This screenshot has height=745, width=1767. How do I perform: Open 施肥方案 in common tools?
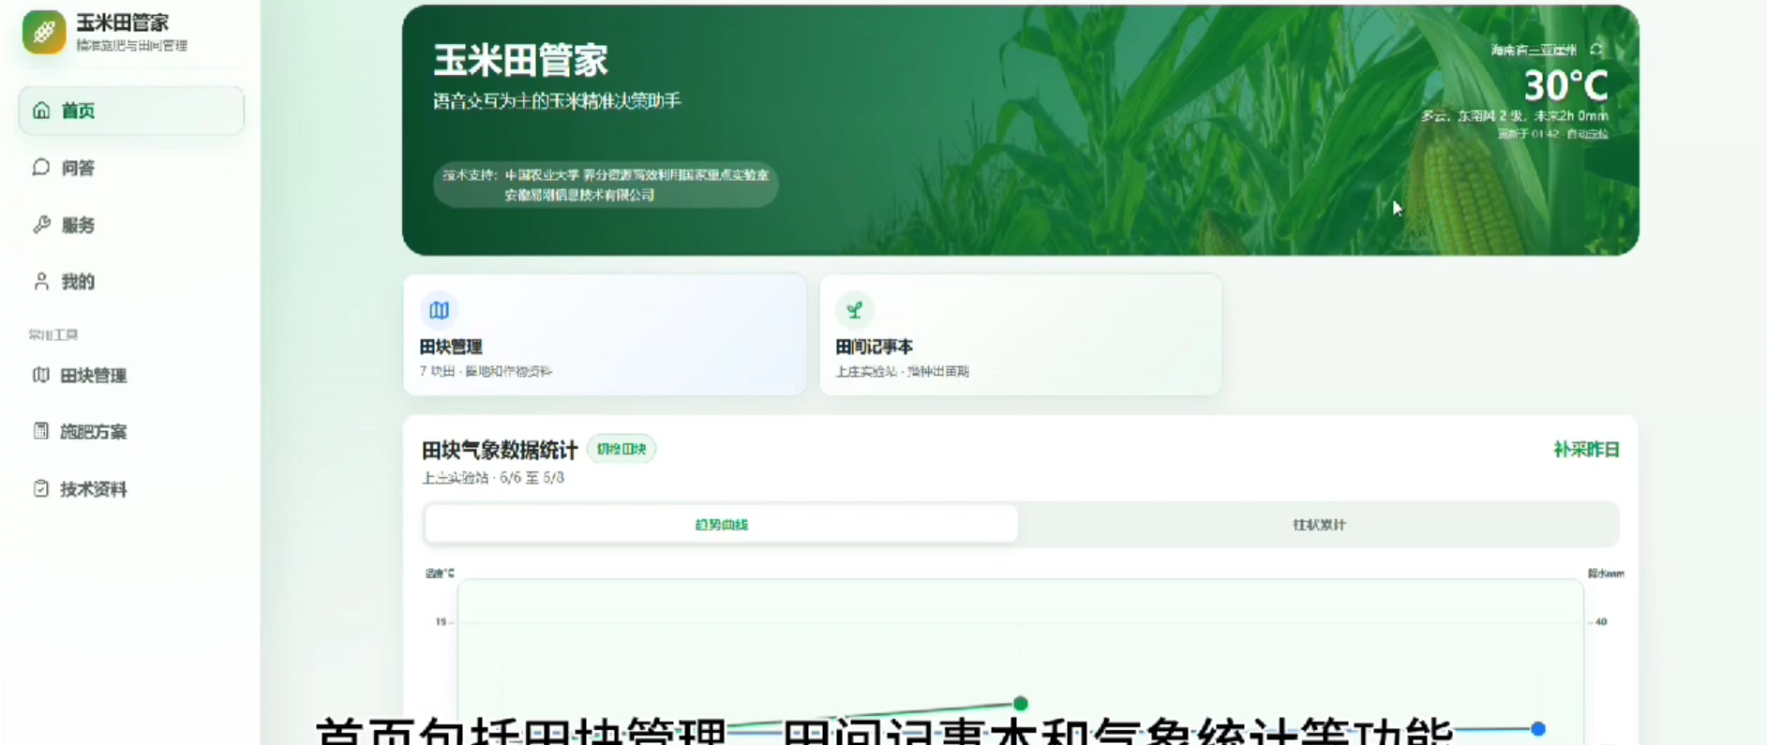[x=131, y=431]
